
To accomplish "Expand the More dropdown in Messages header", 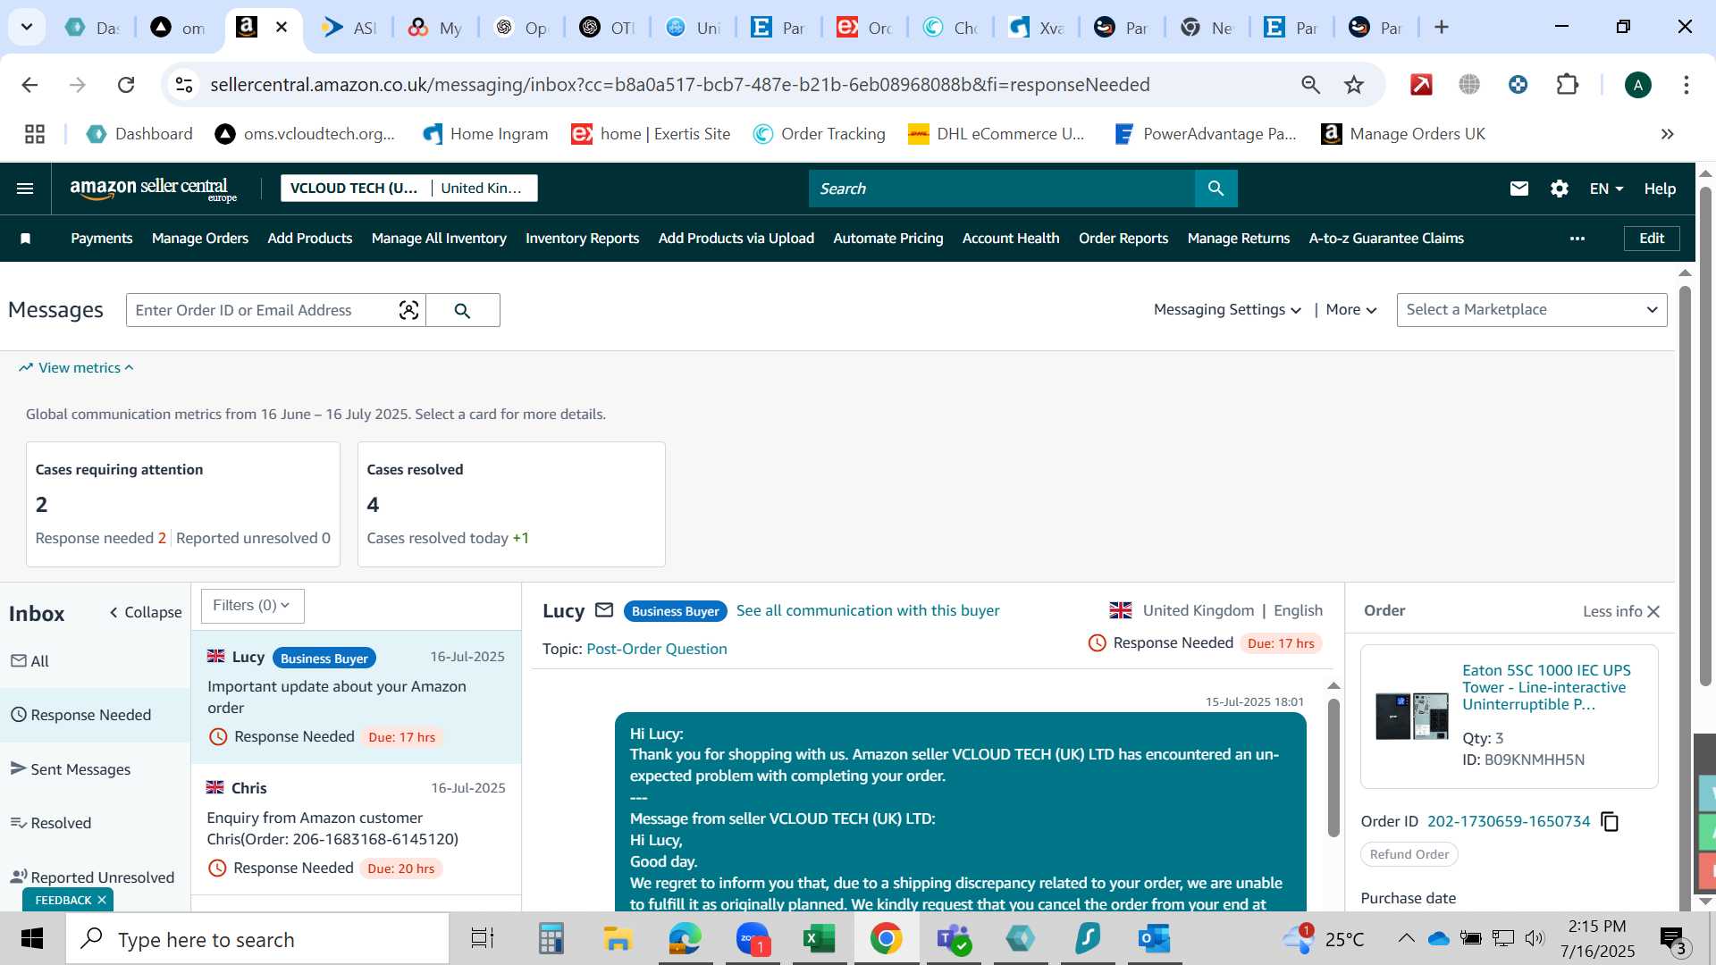I will (1350, 310).
